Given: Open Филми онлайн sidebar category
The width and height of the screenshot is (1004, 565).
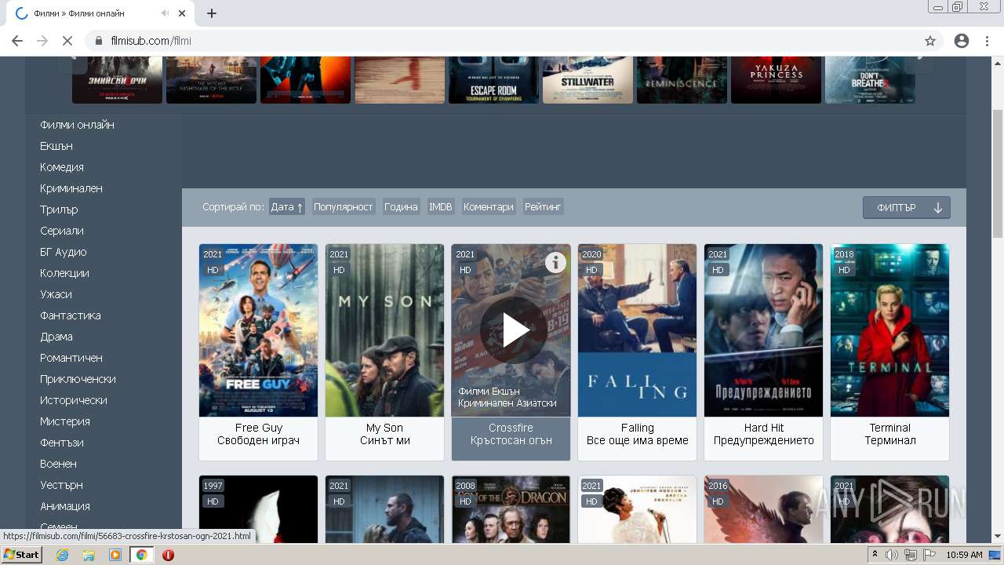Looking at the screenshot, I should pyautogui.click(x=77, y=125).
